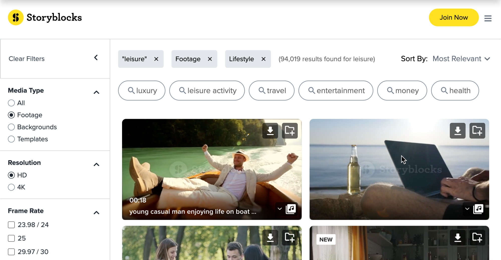Viewport: 501px width, 260px height.
Task: Search for the travel suggested term
Action: 271,91
